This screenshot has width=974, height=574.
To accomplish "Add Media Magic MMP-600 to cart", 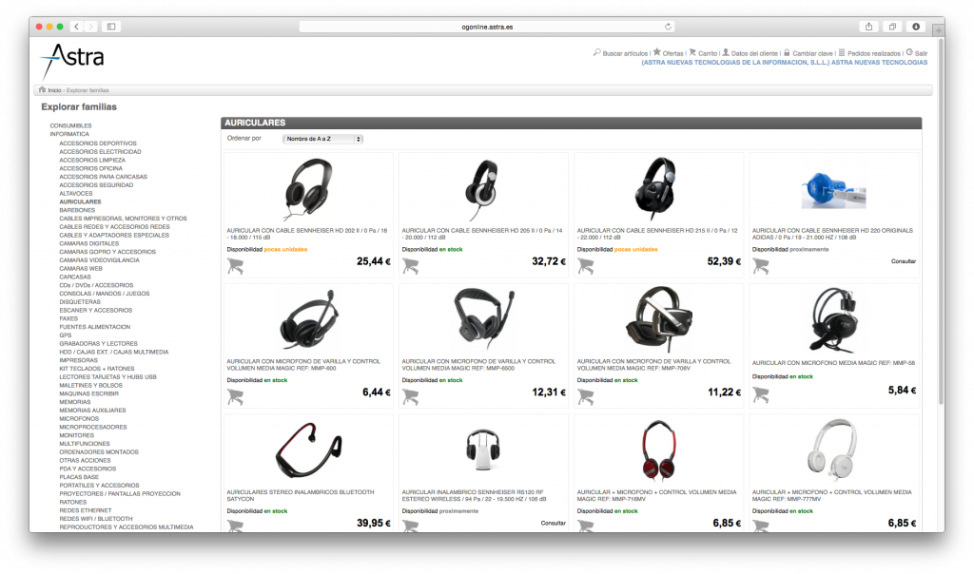I will click(x=235, y=396).
